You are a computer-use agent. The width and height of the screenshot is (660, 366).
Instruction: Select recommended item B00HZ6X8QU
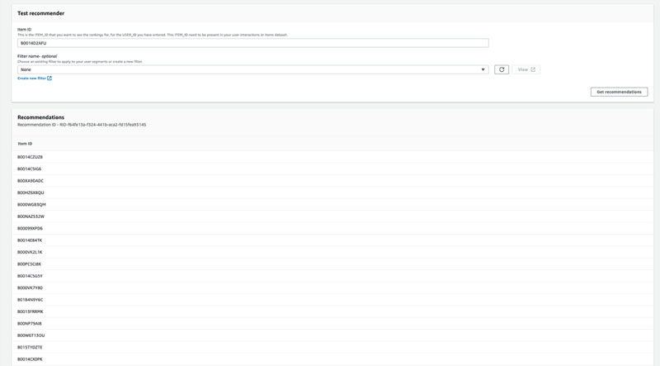31,193
